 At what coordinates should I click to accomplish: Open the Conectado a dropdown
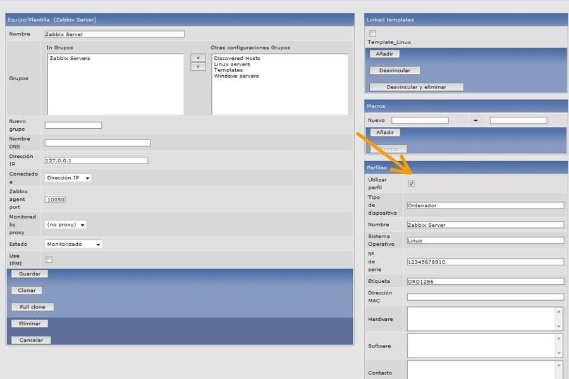click(68, 178)
